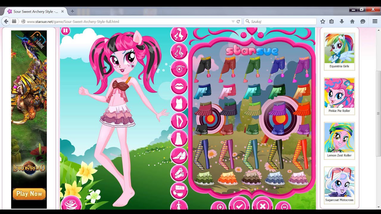
Task: Go back with the browser back arrow
Action: 6,21
